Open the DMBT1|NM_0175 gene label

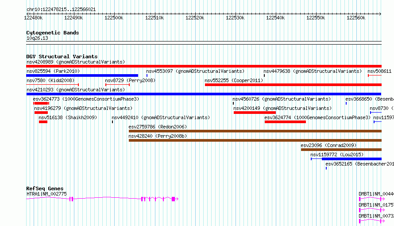point(376,205)
